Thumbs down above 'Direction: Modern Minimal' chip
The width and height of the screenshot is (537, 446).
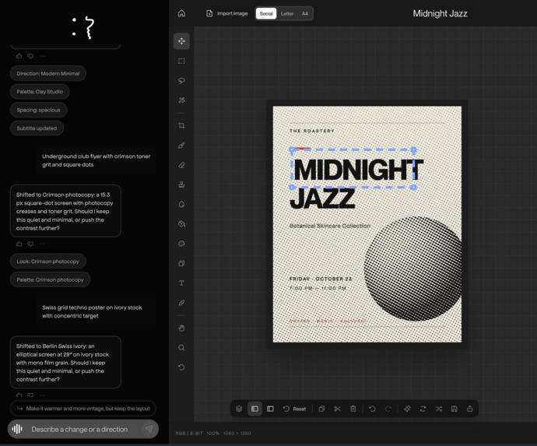[x=30, y=56]
